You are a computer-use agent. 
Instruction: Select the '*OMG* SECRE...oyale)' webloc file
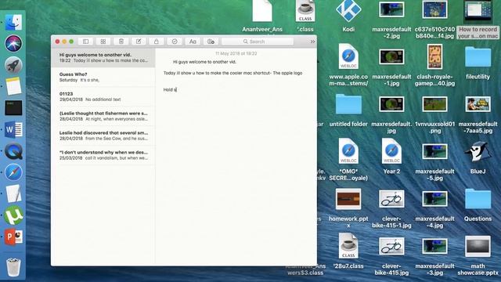[348, 151]
